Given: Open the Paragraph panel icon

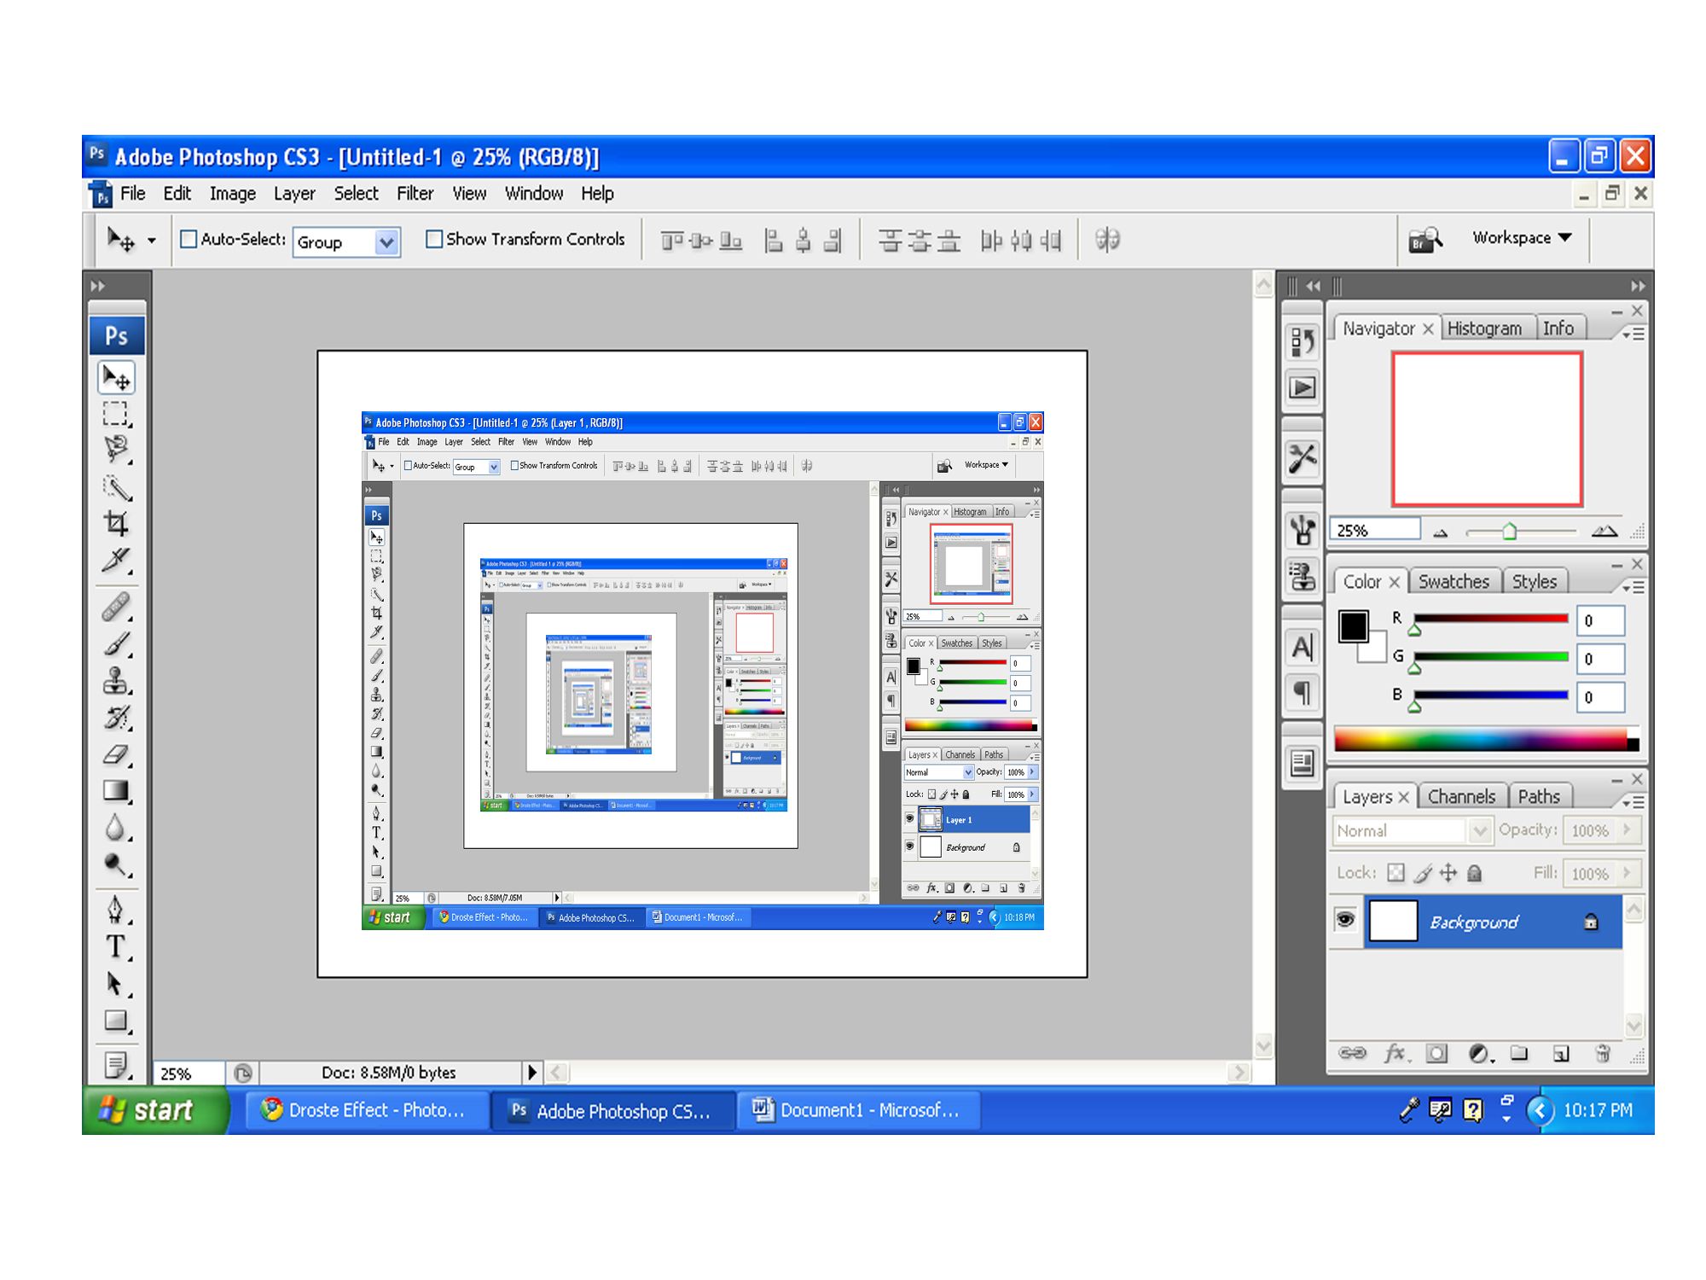Looking at the screenshot, I should (x=1303, y=692).
